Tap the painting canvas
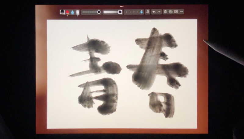Screen dimensions: 244x139 pyautogui.click(x=122, y=74)
